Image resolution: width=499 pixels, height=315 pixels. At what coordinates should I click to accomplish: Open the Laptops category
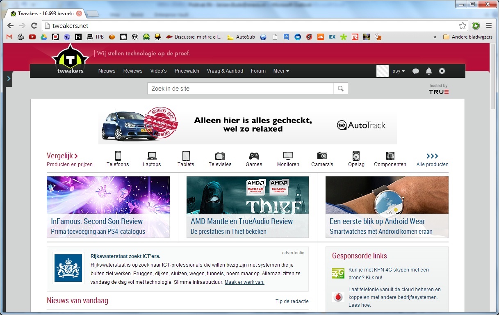[x=152, y=159]
